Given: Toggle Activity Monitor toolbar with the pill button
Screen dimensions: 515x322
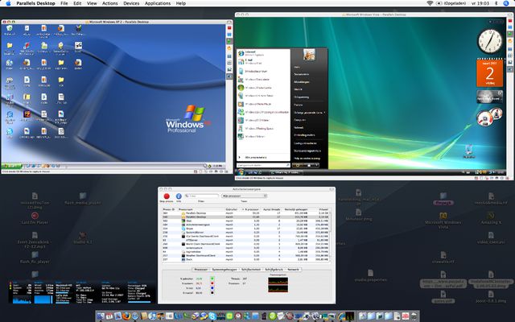Looking at the screenshot, I should [332, 189].
